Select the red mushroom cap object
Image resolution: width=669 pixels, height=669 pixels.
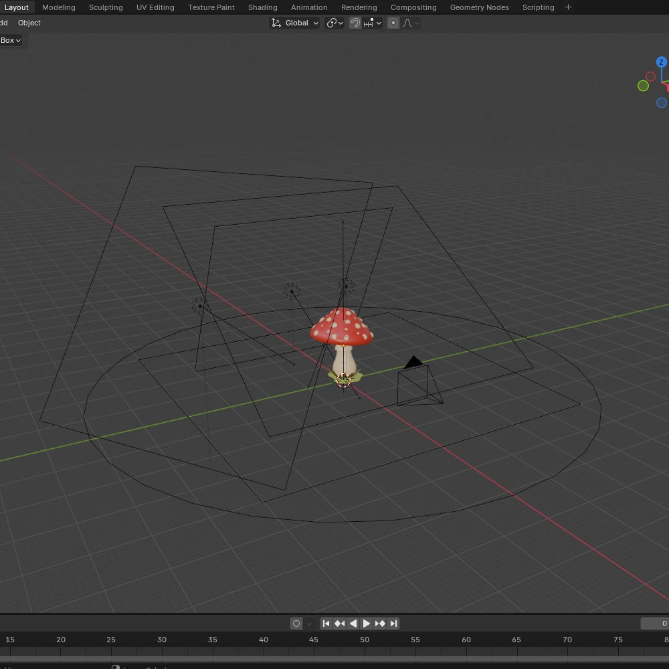pos(341,327)
